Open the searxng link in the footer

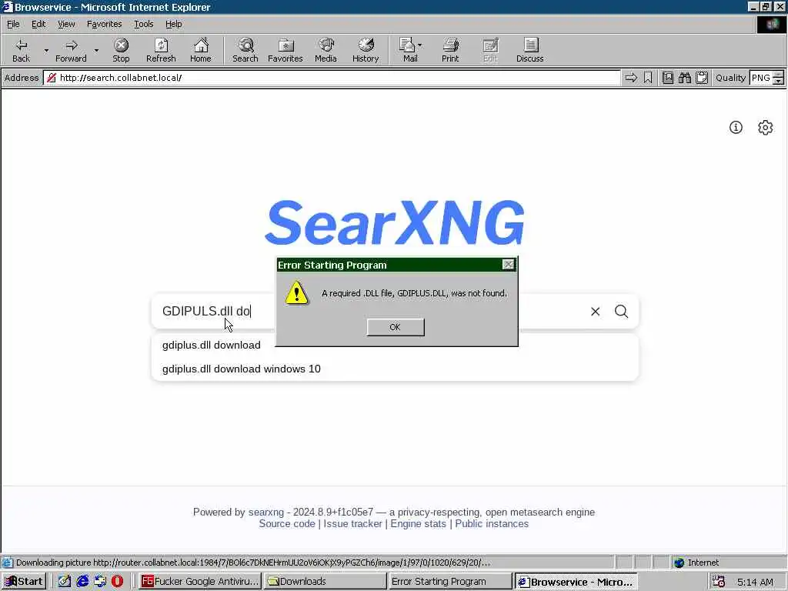tap(266, 512)
